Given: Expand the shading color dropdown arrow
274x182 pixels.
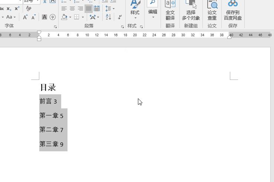Looking at the screenshot, I should (70, 17).
